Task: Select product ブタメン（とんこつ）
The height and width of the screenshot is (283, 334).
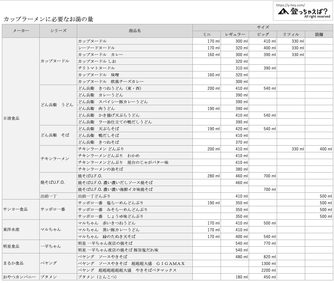Action: click(135, 277)
